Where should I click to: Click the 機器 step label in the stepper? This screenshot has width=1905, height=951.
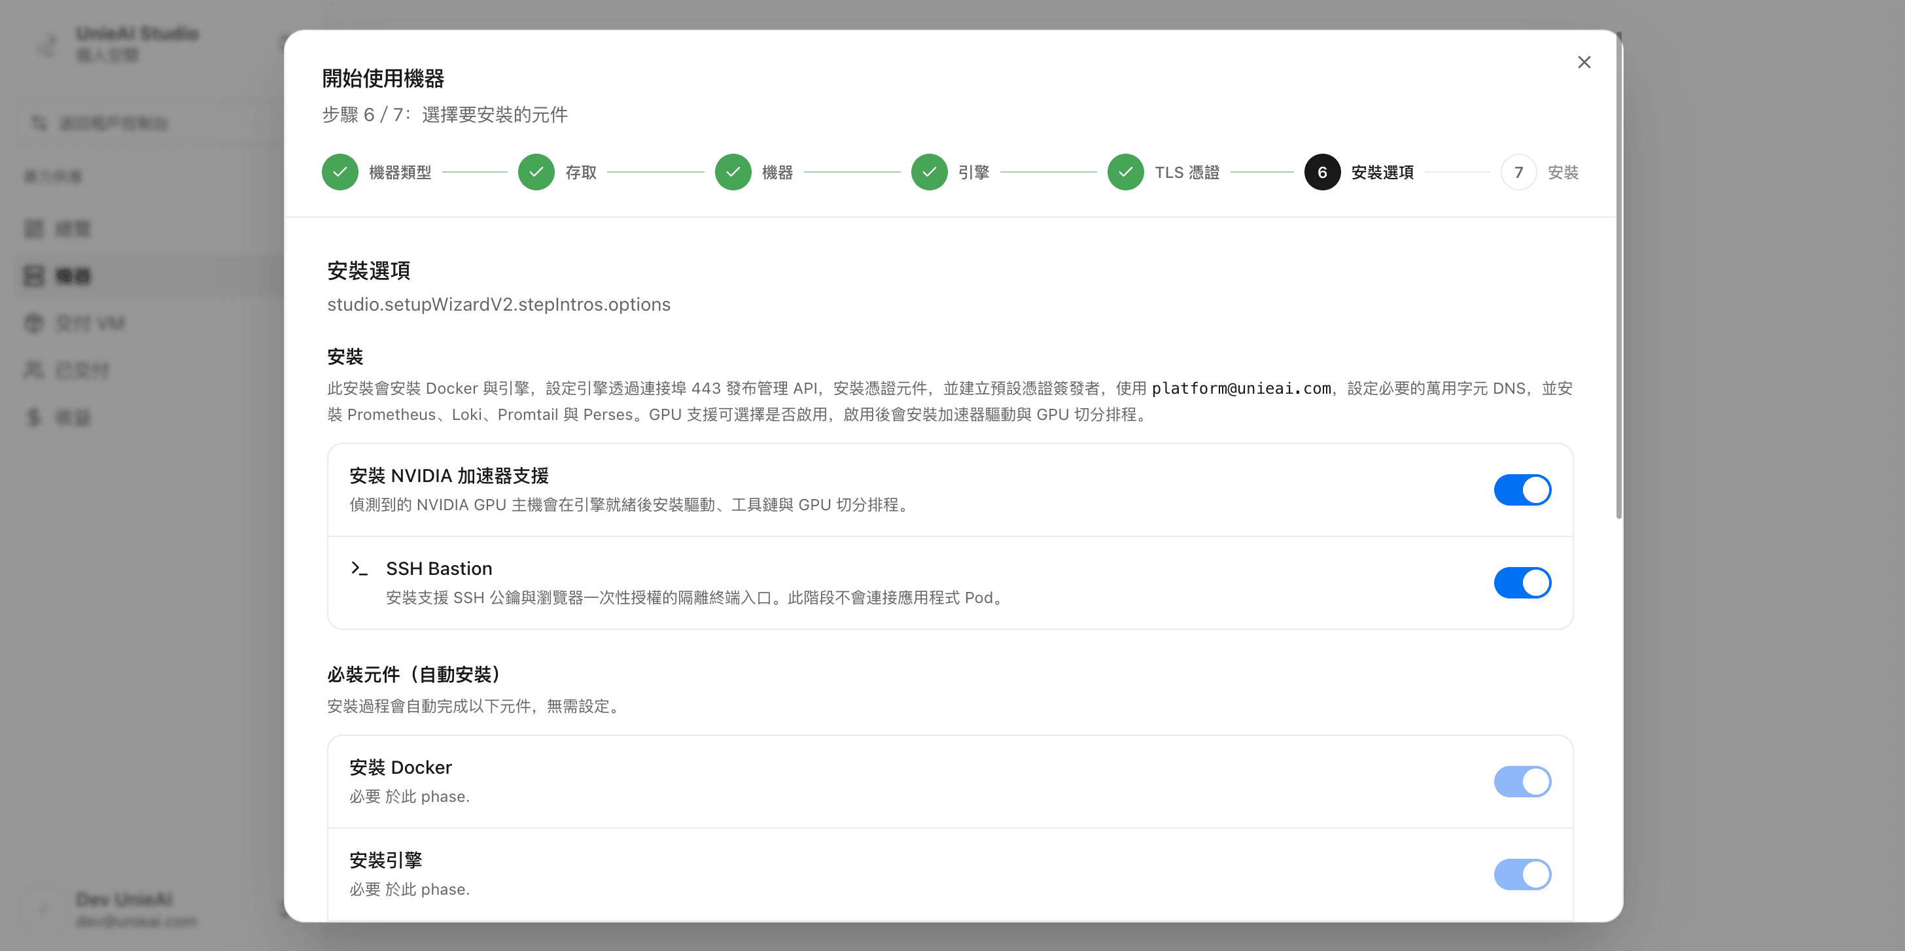[777, 172]
